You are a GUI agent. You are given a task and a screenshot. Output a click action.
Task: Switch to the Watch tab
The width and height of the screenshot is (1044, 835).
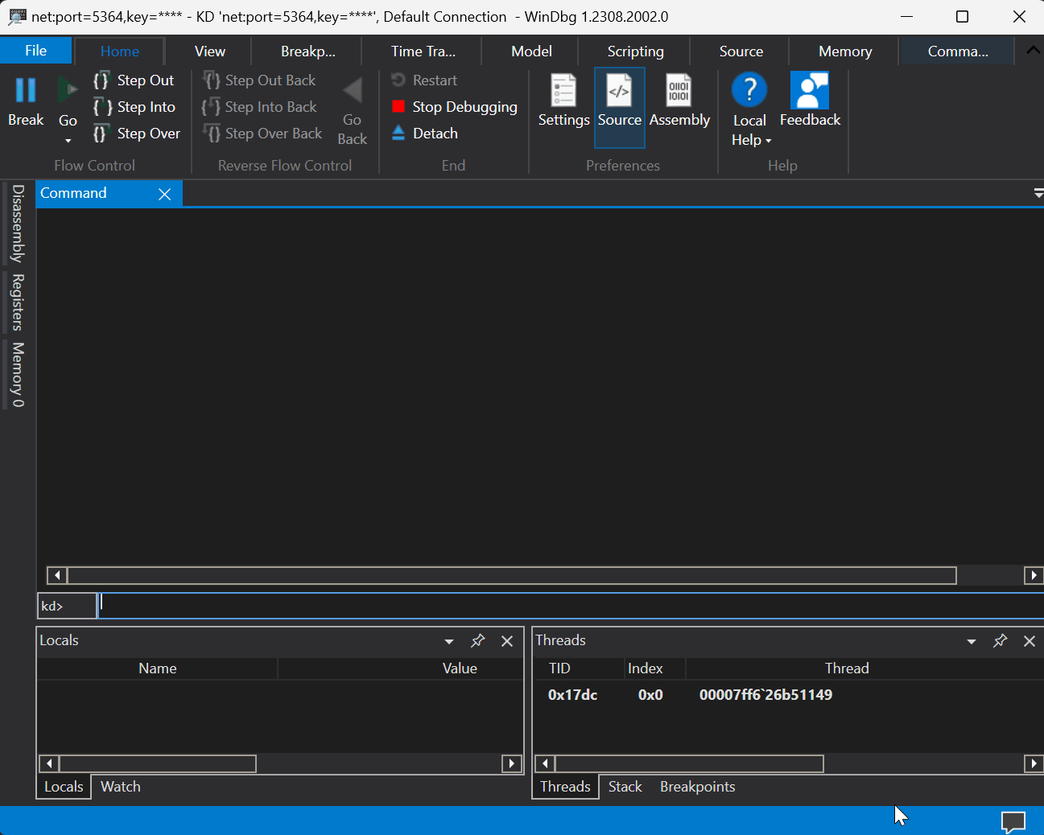point(121,787)
